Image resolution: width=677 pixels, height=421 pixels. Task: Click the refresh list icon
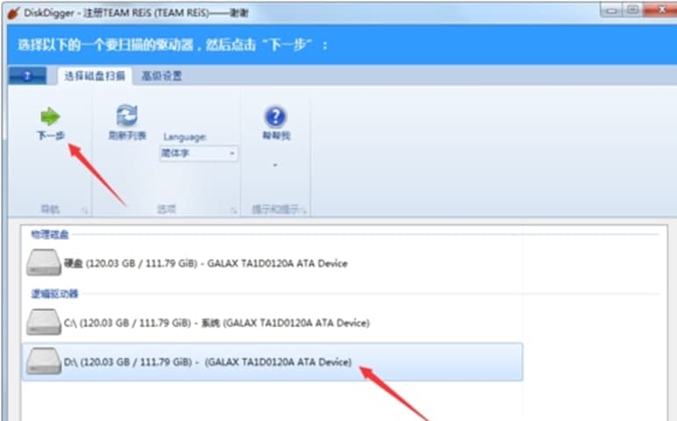point(127,116)
